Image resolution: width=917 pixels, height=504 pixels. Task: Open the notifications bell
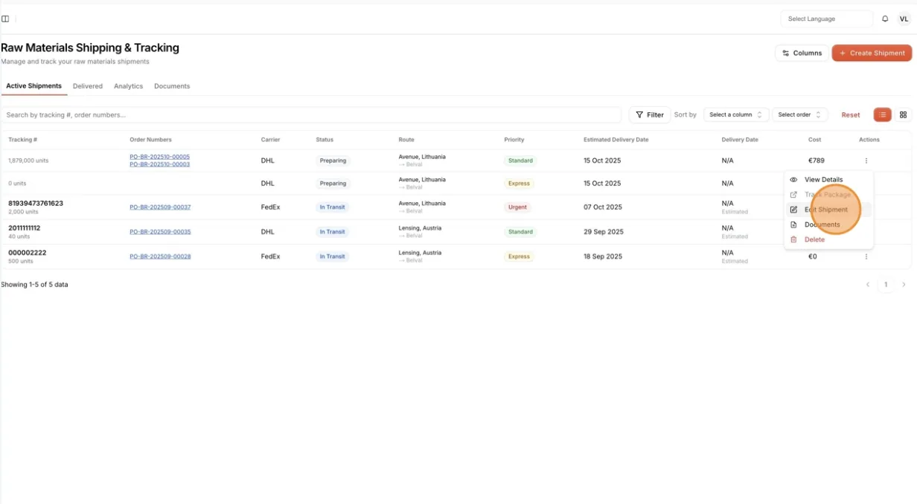[885, 19]
